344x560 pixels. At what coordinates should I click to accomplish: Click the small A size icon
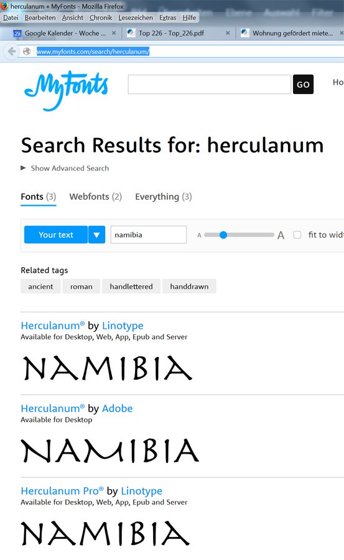pos(199,235)
